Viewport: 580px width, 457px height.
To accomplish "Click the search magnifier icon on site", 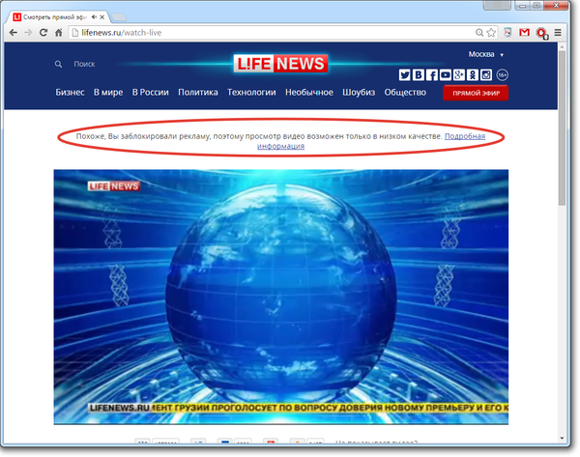I will click(59, 65).
